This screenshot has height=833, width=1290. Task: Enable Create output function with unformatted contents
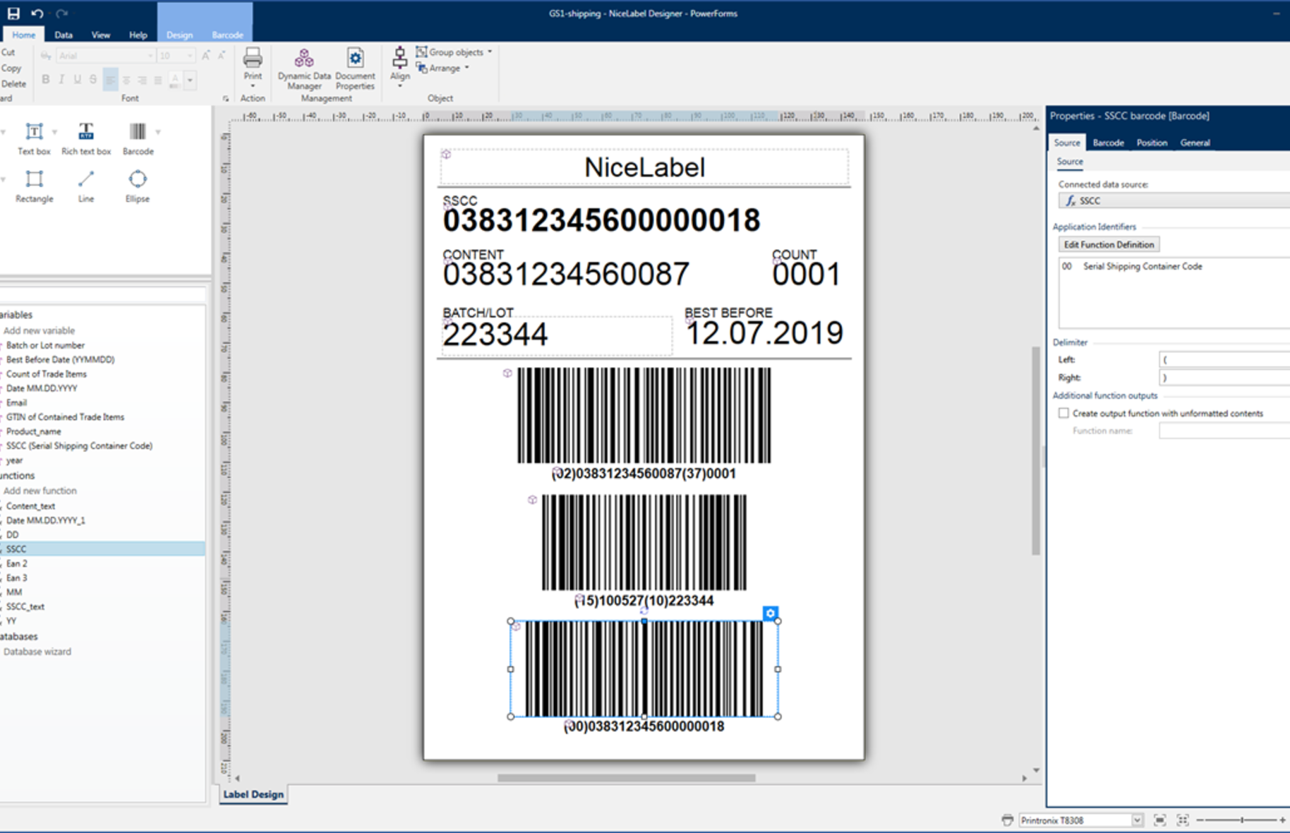(1063, 413)
